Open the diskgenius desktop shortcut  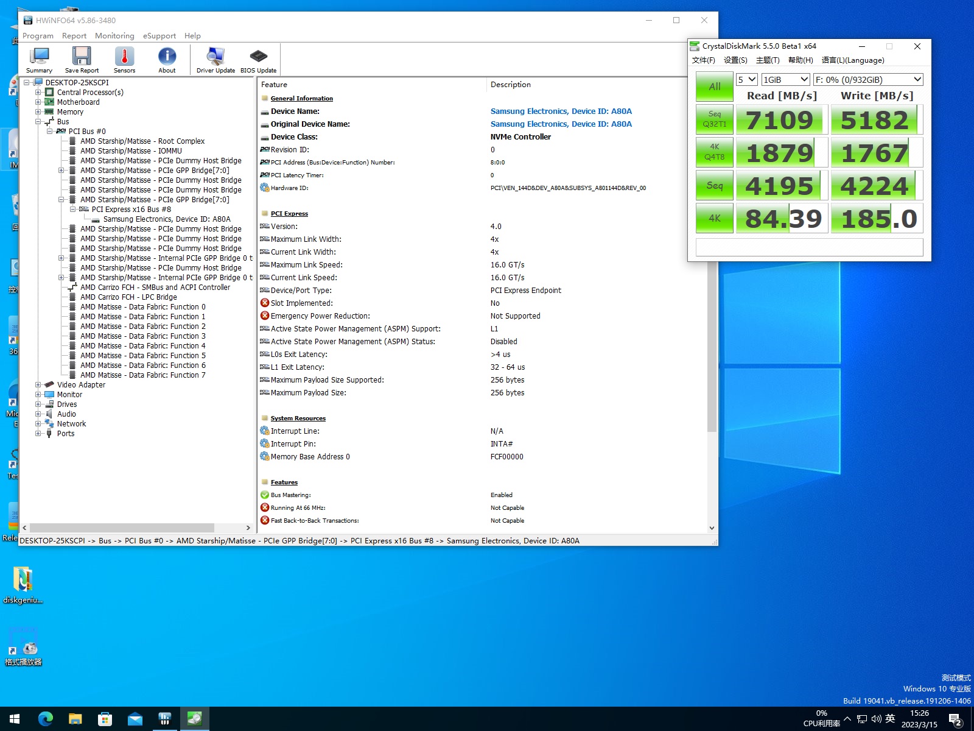[x=23, y=585]
